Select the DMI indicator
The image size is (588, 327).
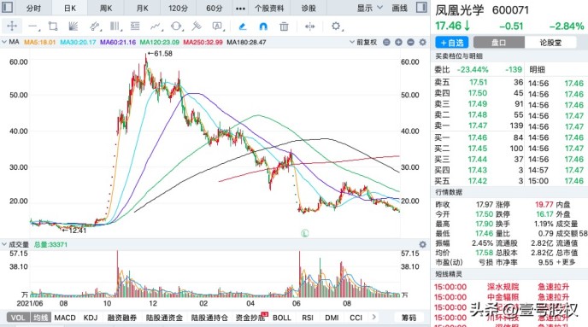(x=332, y=318)
